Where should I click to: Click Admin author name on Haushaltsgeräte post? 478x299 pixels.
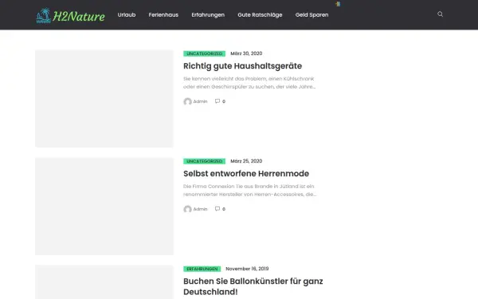coord(200,101)
